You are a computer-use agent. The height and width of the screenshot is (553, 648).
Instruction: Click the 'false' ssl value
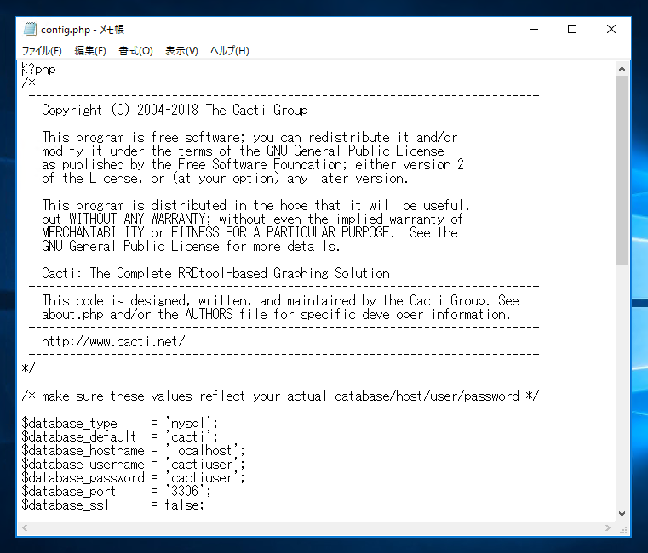coord(181,505)
